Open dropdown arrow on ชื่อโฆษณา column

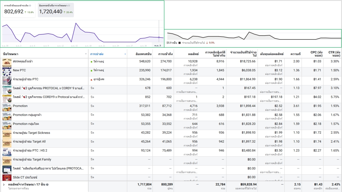(x=86, y=54)
